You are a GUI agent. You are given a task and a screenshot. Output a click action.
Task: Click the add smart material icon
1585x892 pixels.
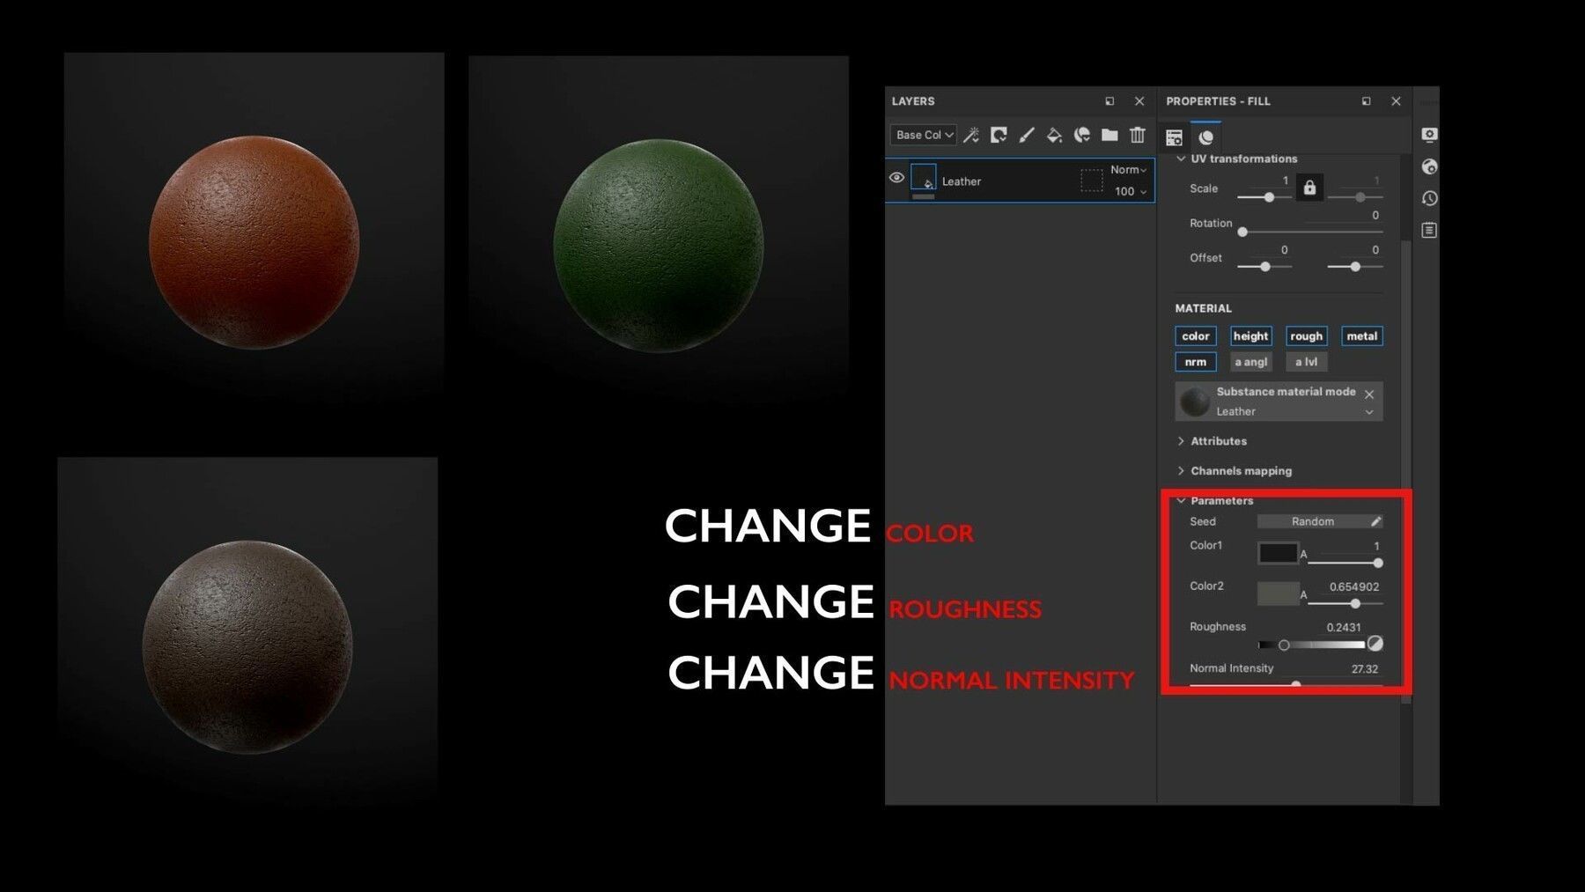pyautogui.click(x=1082, y=135)
